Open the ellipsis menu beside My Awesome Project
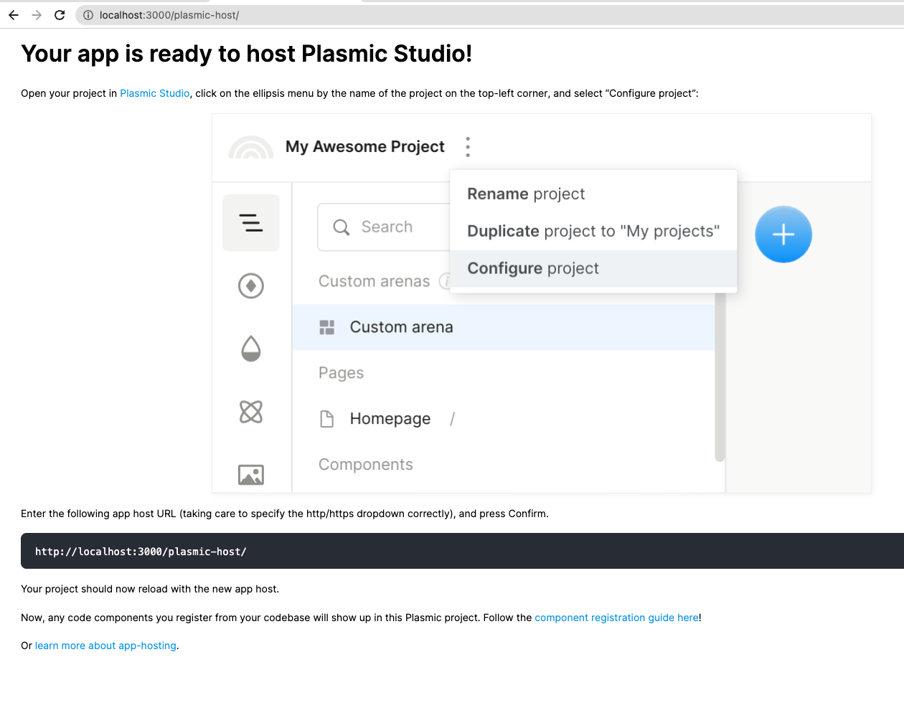 coord(468,147)
